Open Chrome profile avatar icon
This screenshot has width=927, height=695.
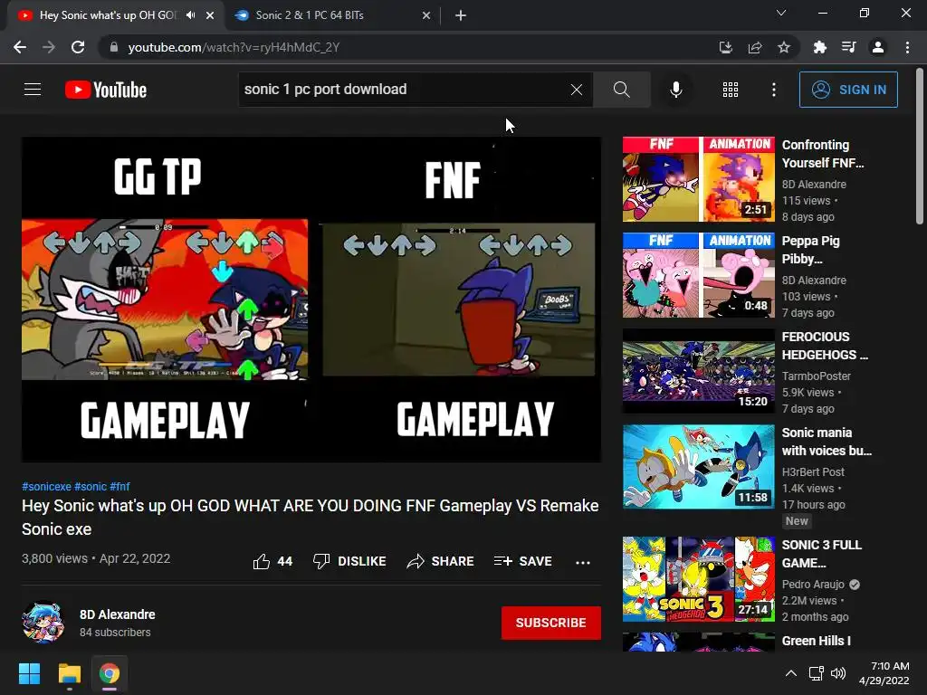tap(878, 47)
